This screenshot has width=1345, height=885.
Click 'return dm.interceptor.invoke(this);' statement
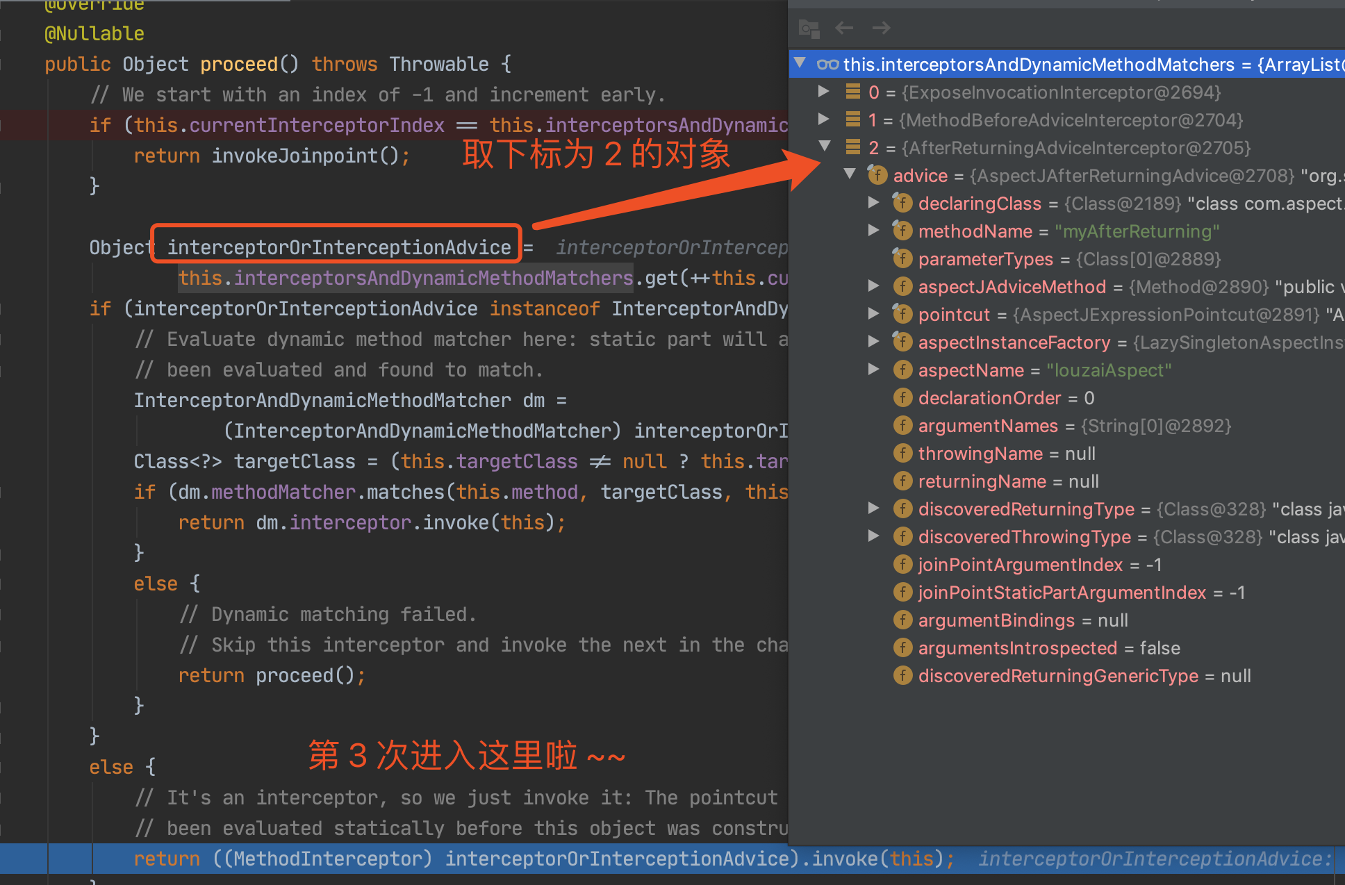click(372, 522)
